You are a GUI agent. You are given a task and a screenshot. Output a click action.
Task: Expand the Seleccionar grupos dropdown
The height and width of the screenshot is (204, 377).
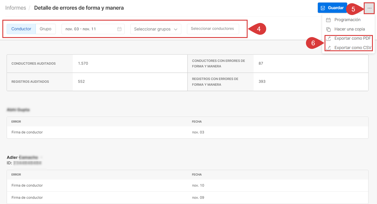[x=156, y=29]
